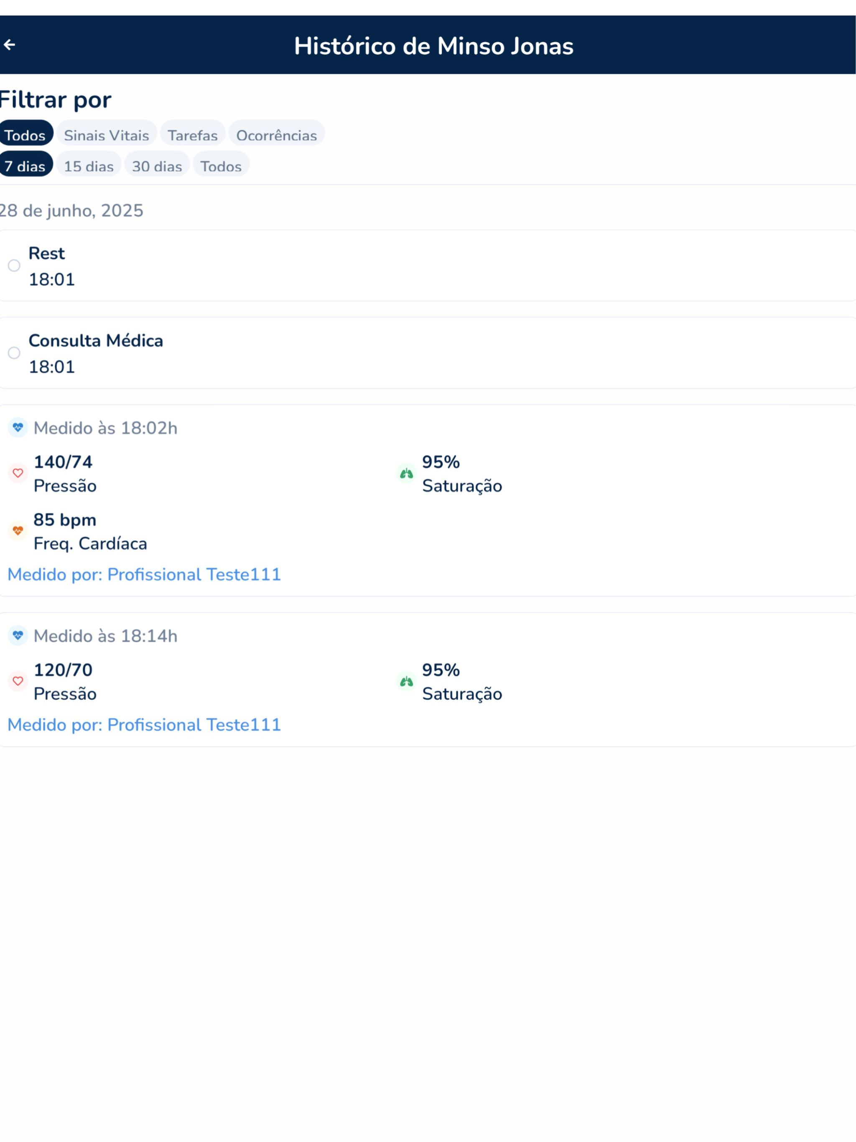Click the Medido às 18:14h label
The width and height of the screenshot is (856, 1142).
click(x=105, y=635)
